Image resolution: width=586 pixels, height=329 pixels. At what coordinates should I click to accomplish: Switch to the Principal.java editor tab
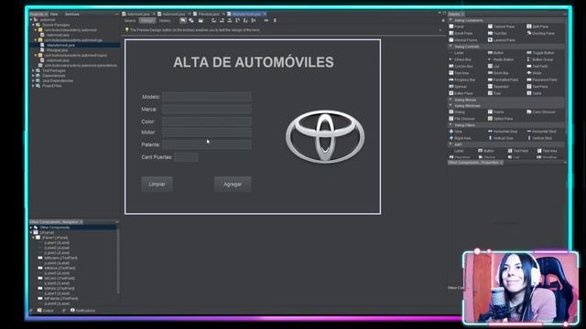point(208,15)
